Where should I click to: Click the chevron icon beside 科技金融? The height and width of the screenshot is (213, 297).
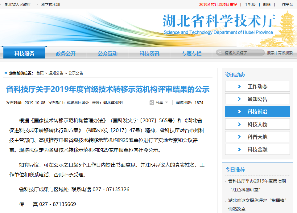point(239,150)
